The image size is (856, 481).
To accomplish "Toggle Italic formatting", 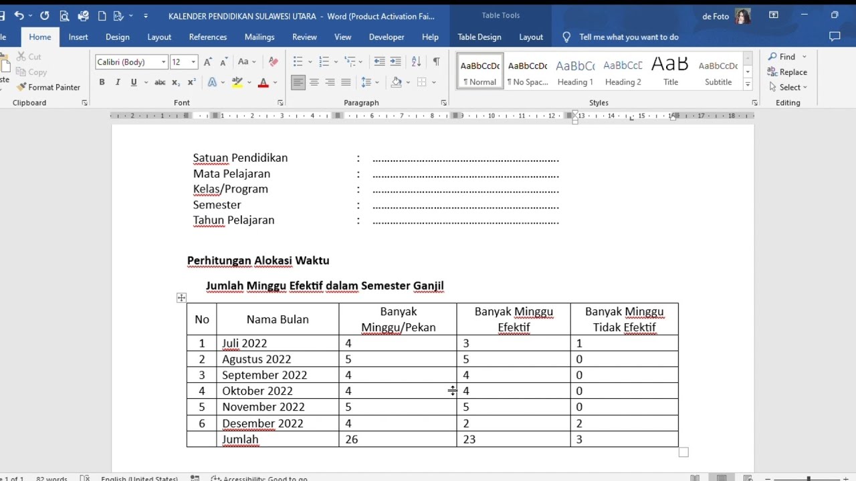I will pos(118,82).
